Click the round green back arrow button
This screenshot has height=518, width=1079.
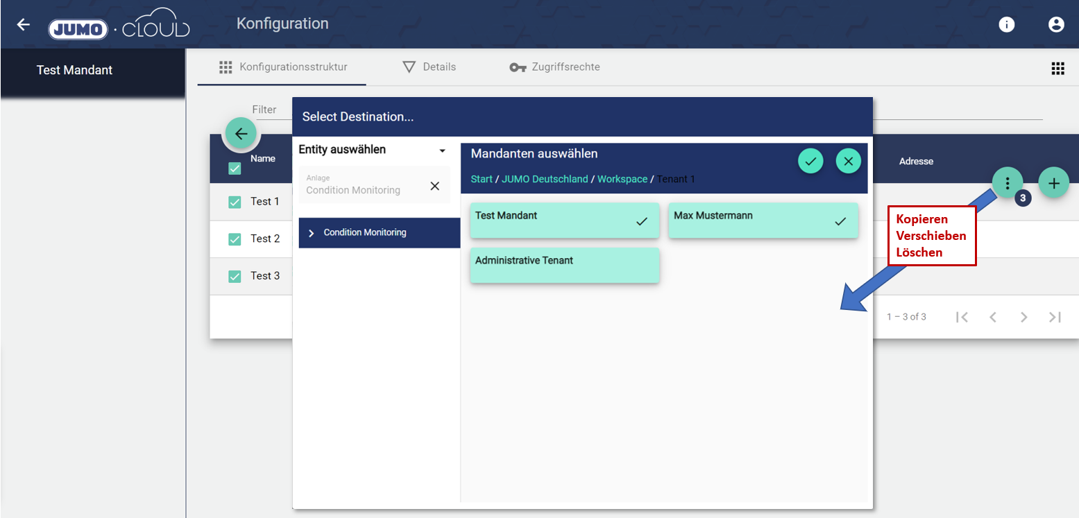(x=241, y=134)
